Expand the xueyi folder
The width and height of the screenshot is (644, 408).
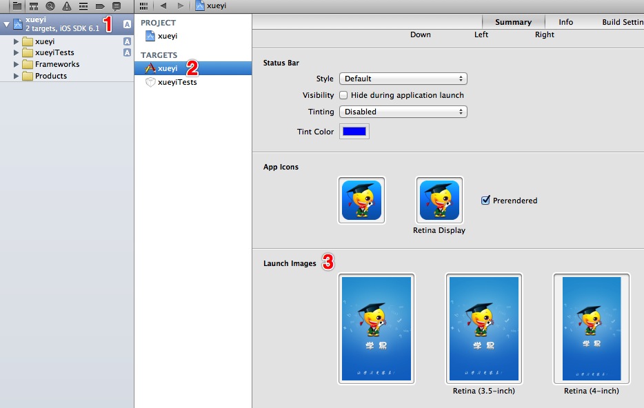pos(16,41)
